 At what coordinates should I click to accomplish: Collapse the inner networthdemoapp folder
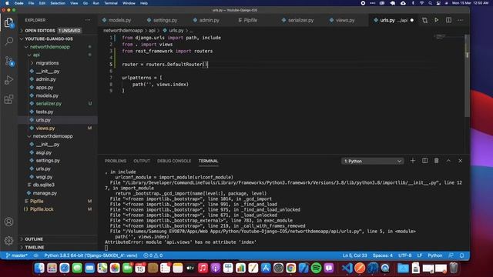(x=59, y=136)
